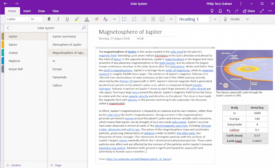The image size is (275, 168).
Task: Toggle italic formatting
Action: pyautogui.click(x=58, y=19)
